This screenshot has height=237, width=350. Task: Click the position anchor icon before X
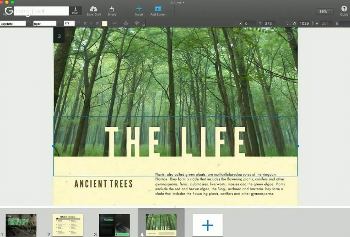pos(235,23)
